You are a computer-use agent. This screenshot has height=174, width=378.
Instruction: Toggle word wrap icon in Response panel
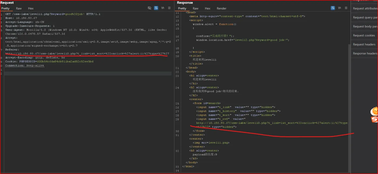click(x=333, y=8)
